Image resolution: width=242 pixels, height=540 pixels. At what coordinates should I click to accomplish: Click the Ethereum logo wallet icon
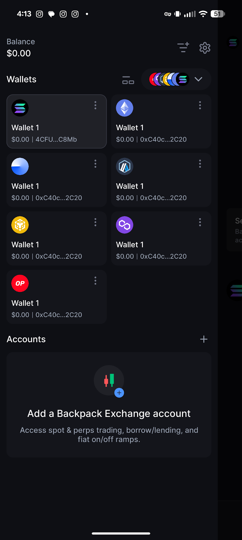[125, 108]
